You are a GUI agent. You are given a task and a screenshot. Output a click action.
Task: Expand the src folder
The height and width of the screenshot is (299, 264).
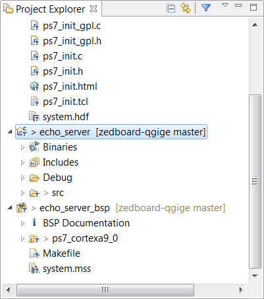(22, 193)
